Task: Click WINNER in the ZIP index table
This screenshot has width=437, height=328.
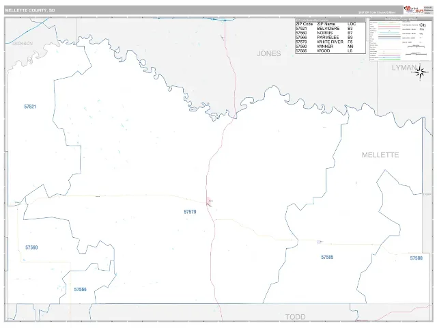Action: [325, 46]
